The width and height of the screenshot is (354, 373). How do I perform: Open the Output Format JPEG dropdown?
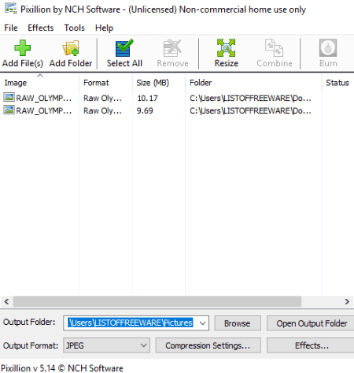click(106, 345)
